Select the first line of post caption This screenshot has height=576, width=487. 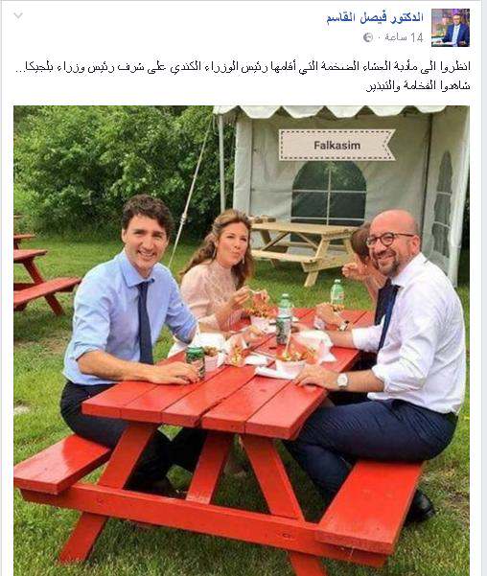[x=243, y=67]
